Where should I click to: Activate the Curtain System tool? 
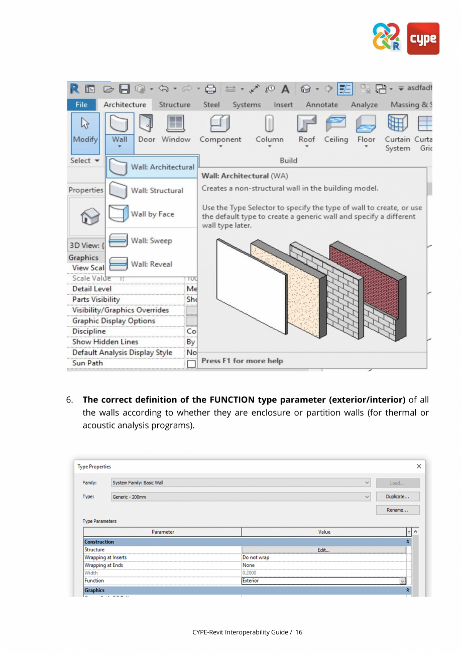click(397, 131)
